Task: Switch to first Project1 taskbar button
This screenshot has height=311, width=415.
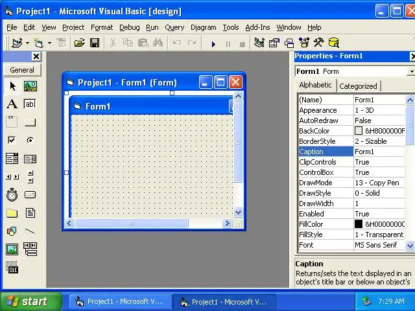Action: (x=120, y=301)
